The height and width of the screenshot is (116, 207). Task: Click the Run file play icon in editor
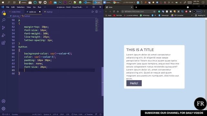tap(93, 12)
